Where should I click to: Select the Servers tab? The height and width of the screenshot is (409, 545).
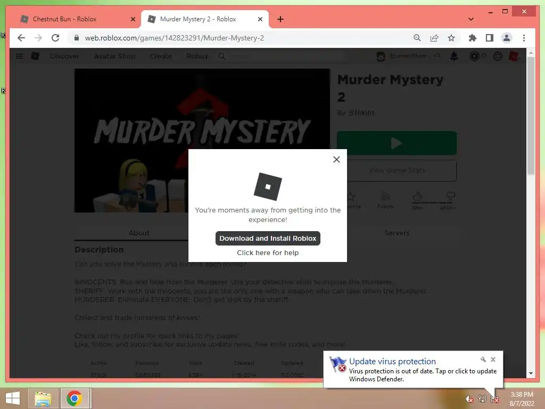click(x=397, y=233)
